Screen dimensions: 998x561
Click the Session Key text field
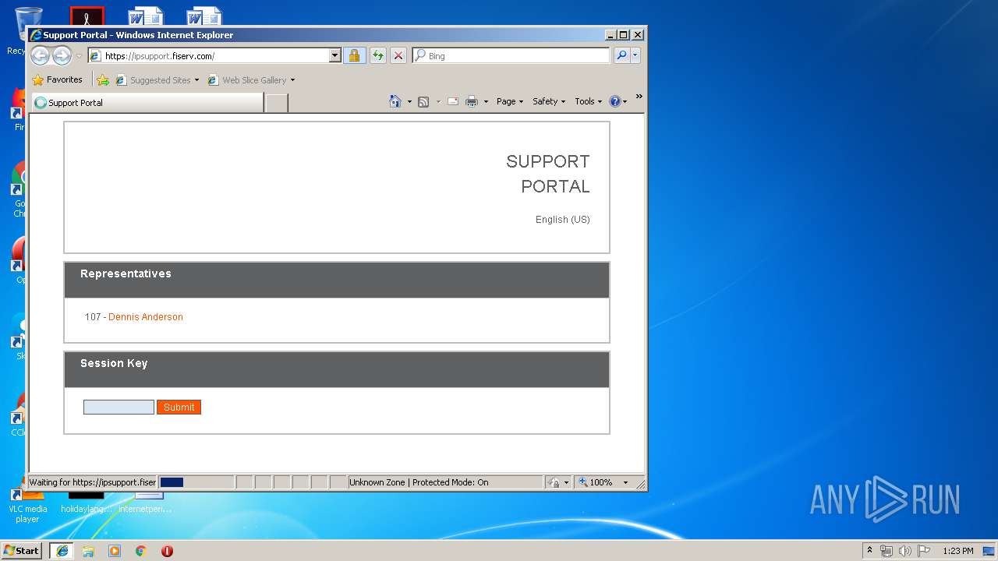coord(119,407)
